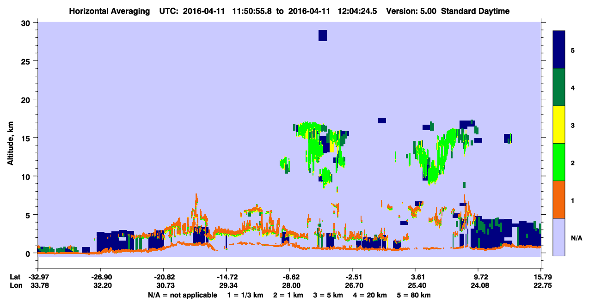Screen dimensions: 601x308
Task: Click the small dark blue block near 17 km altitude
Action: point(382,121)
